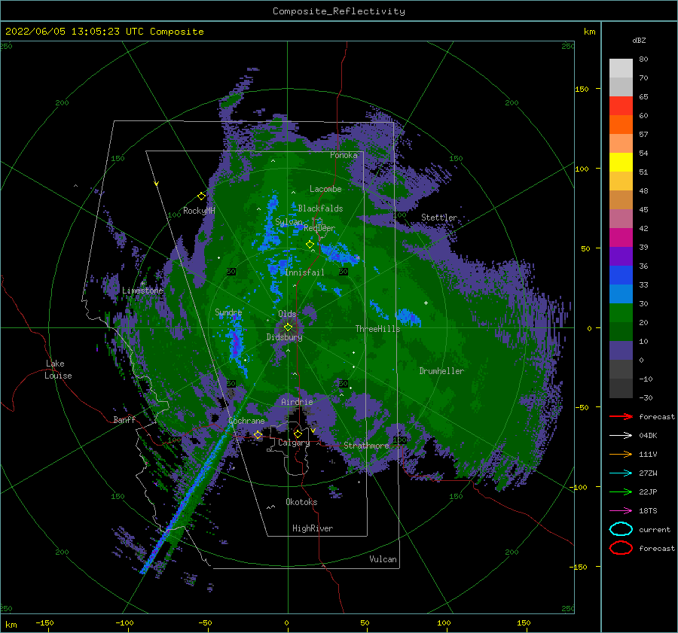Click the Lacombe city label
The image size is (678, 633).
[325, 189]
